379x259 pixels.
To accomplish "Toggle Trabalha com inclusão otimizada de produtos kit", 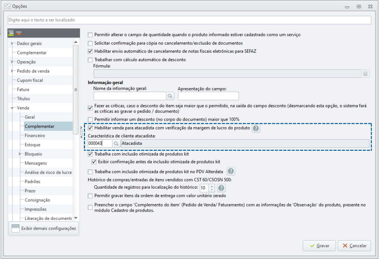I will pos(90,154).
